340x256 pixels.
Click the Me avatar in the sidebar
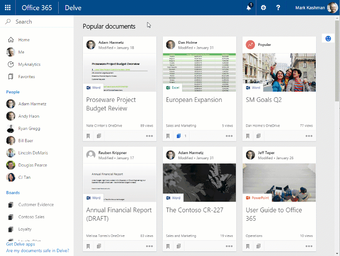pyautogui.click(x=11, y=52)
